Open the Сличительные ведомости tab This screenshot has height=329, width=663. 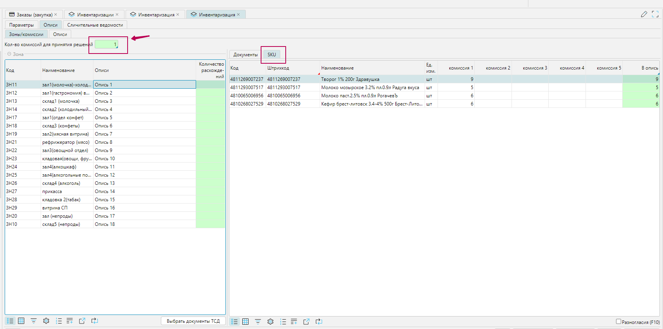95,25
